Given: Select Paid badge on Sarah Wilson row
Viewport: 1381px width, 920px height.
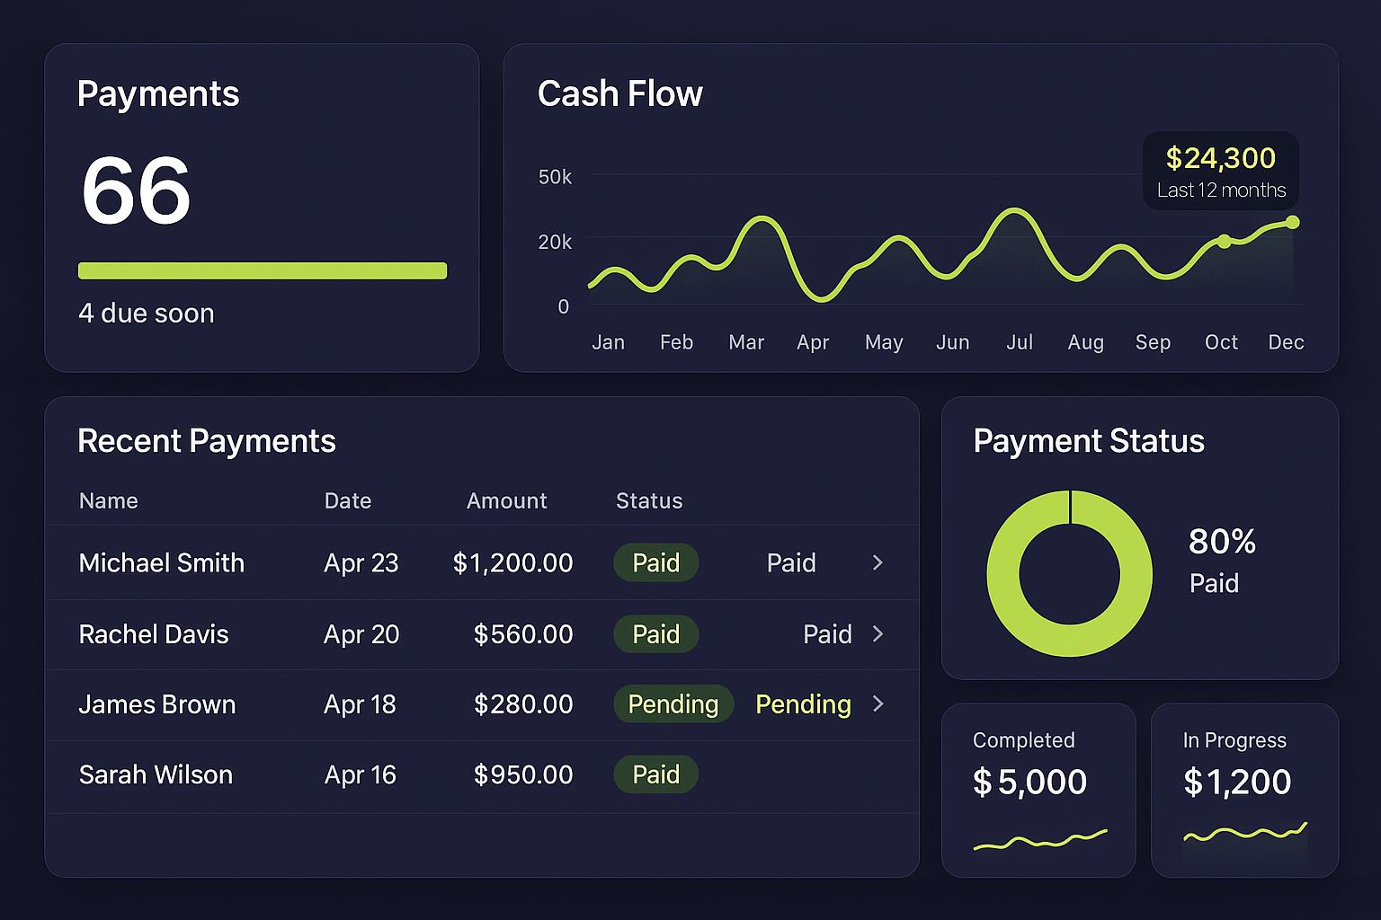Looking at the screenshot, I should tap(655, 774).
